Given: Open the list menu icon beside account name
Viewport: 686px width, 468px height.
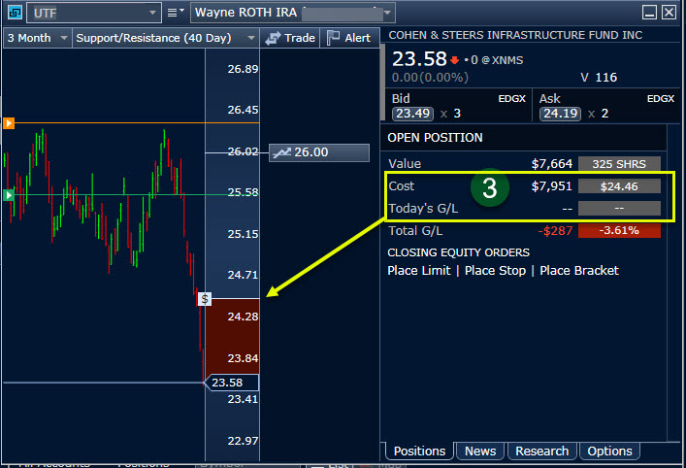Looking at the screenshot, I should (175, 13).
